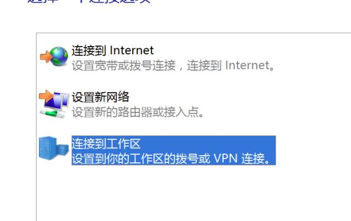Select the 设置新网络 computer monitors icon
The width and height of the screenshot is (351, 221).
[x=56, y=102]
